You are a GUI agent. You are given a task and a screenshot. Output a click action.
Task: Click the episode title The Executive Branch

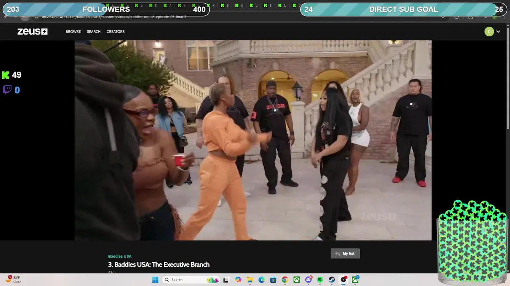(x=159, y=265)
